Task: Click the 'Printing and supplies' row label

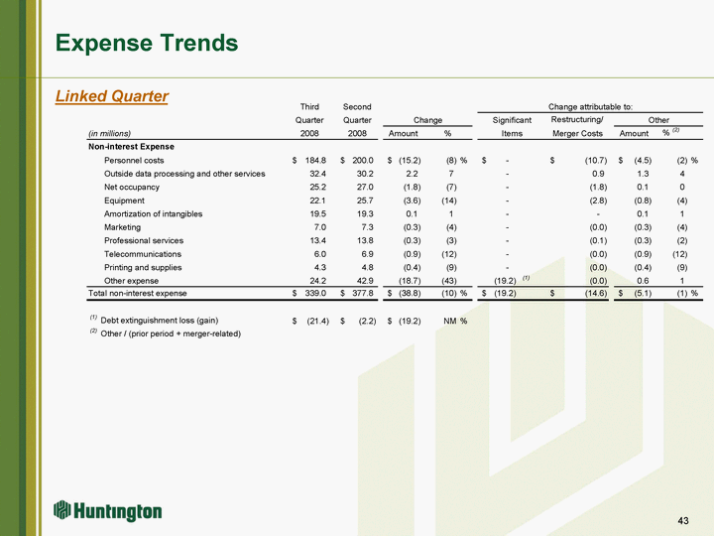Action: (143, 267)
